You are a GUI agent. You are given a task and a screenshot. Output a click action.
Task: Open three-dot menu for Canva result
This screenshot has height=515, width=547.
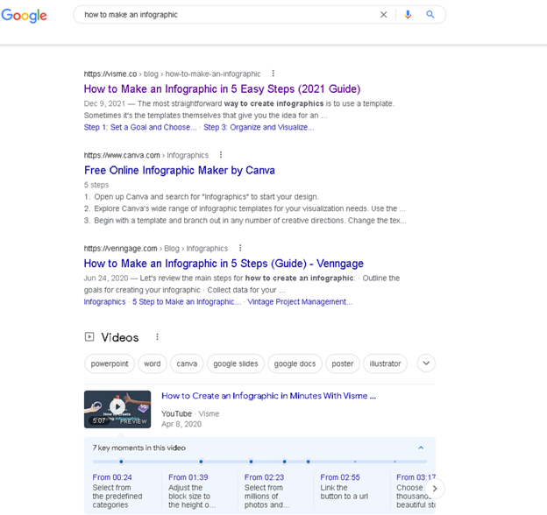tap(221, 155)
